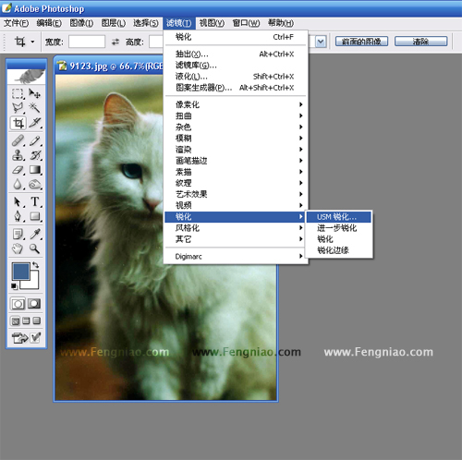Select the Zoom magnifier tool
Screen dimensions: 462x460
34,248
